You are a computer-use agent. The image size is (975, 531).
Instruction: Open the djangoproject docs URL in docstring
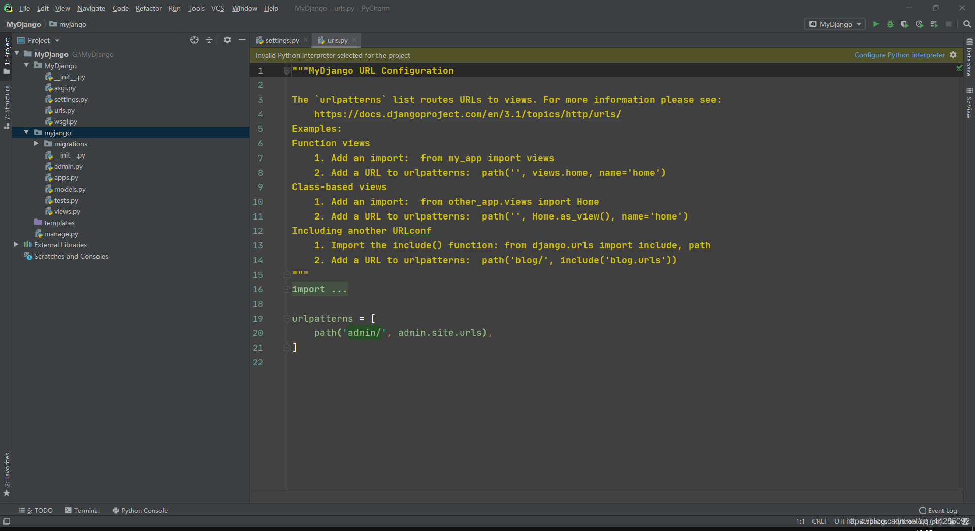click(467, 114)
